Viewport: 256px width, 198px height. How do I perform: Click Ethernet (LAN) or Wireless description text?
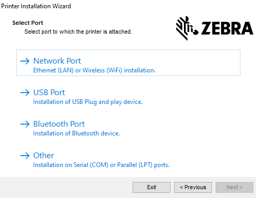(x=94, y=70)
